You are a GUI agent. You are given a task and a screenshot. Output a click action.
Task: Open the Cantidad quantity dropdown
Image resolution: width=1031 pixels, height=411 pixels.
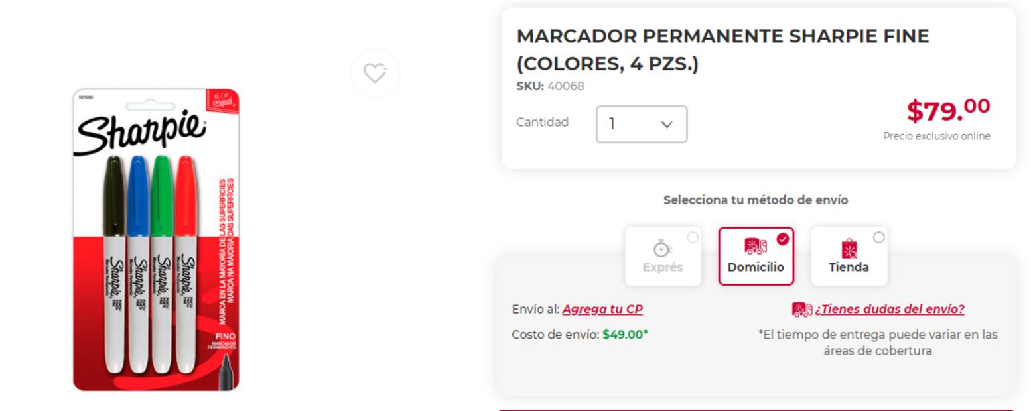tap(641, 124)
